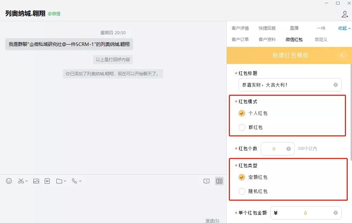The height and width of the screenshot is (223, 352).
Task: Open the file folder sending icon
Action: coord(59,181)
